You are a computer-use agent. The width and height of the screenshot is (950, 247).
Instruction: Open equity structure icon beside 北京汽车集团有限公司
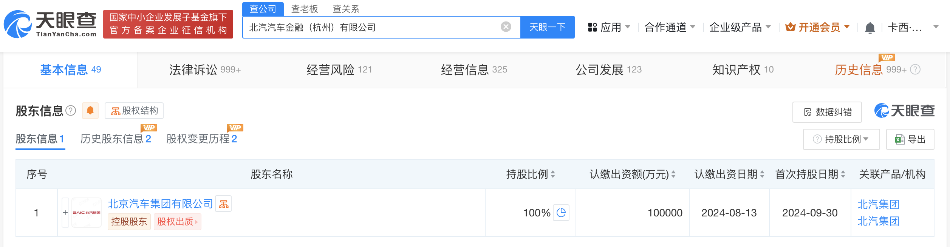coord(223,204)
